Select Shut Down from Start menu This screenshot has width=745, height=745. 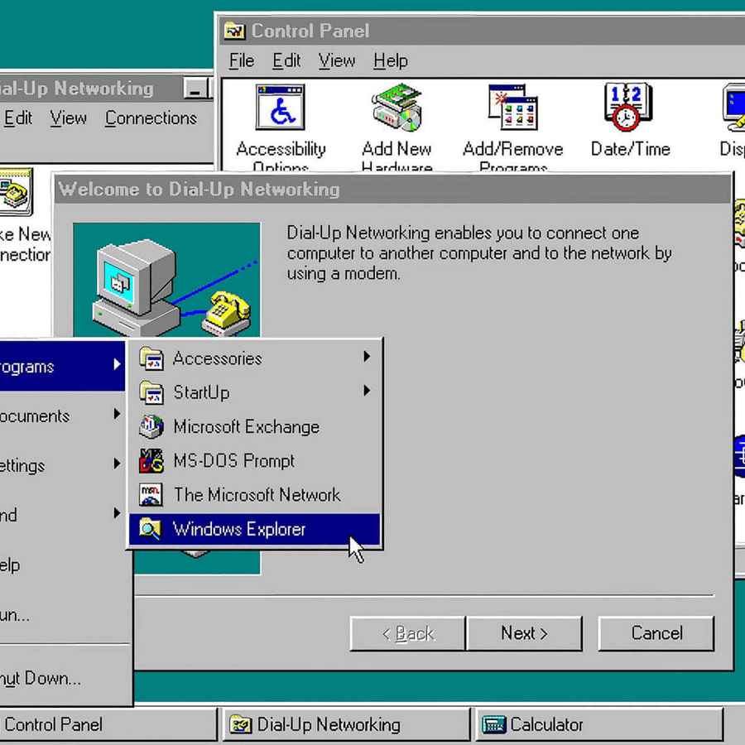[x=41, y=679]
